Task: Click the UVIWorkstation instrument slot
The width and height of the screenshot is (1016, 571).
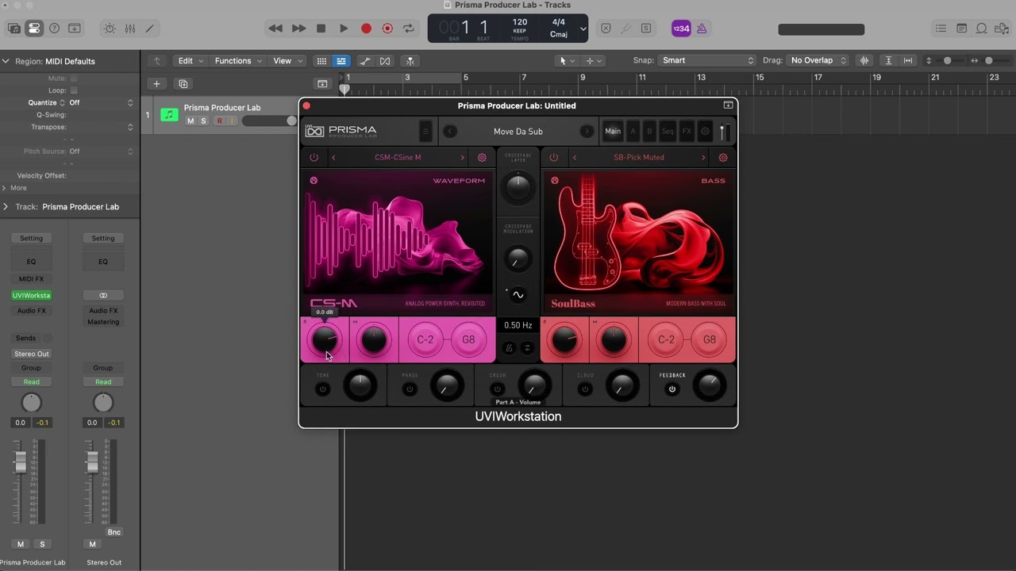Action: tap(31, 295)
